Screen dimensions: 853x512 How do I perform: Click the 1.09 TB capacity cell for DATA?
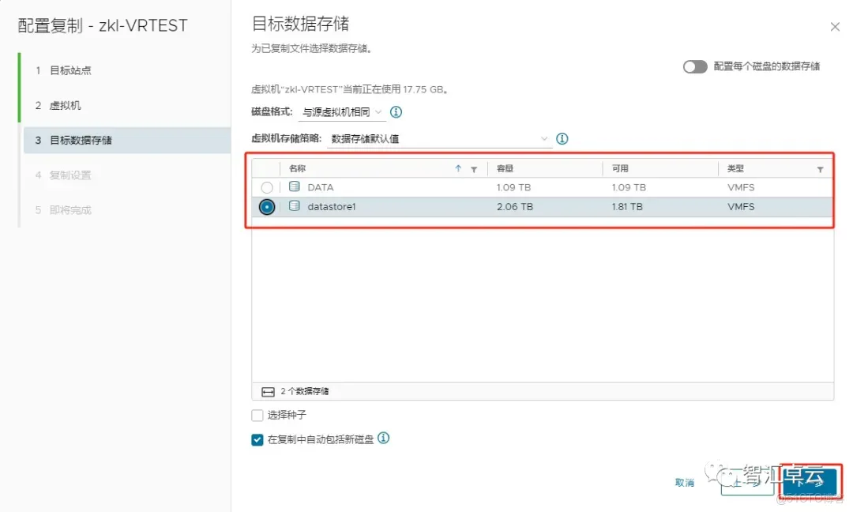click(x=513, y=187)
